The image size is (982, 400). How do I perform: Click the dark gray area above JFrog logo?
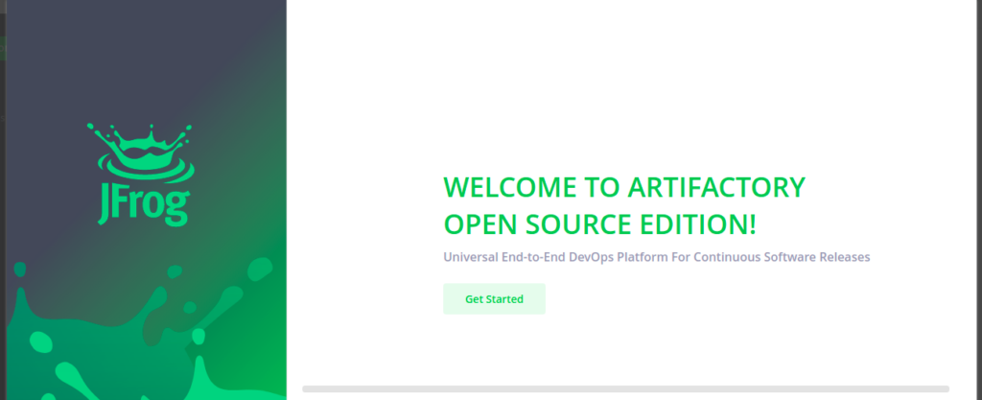(x=144, y=58)
